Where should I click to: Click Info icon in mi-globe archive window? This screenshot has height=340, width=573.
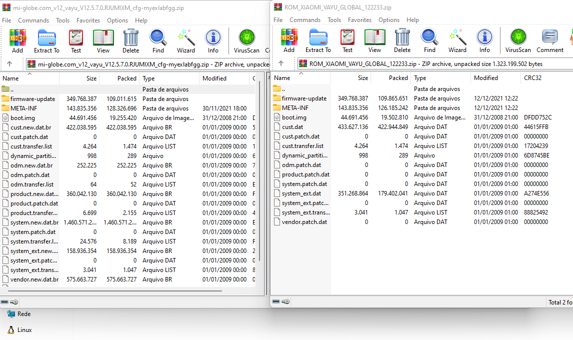point(213,41)
